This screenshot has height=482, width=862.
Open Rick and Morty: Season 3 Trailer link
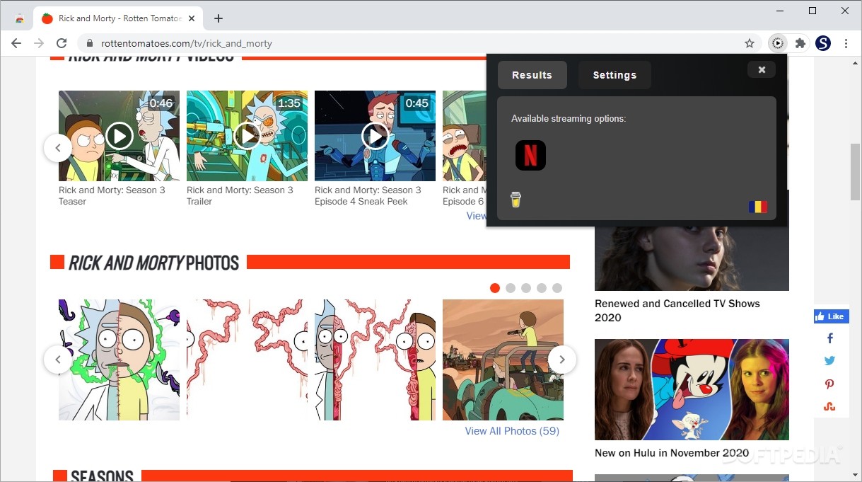tap(240, 195)
